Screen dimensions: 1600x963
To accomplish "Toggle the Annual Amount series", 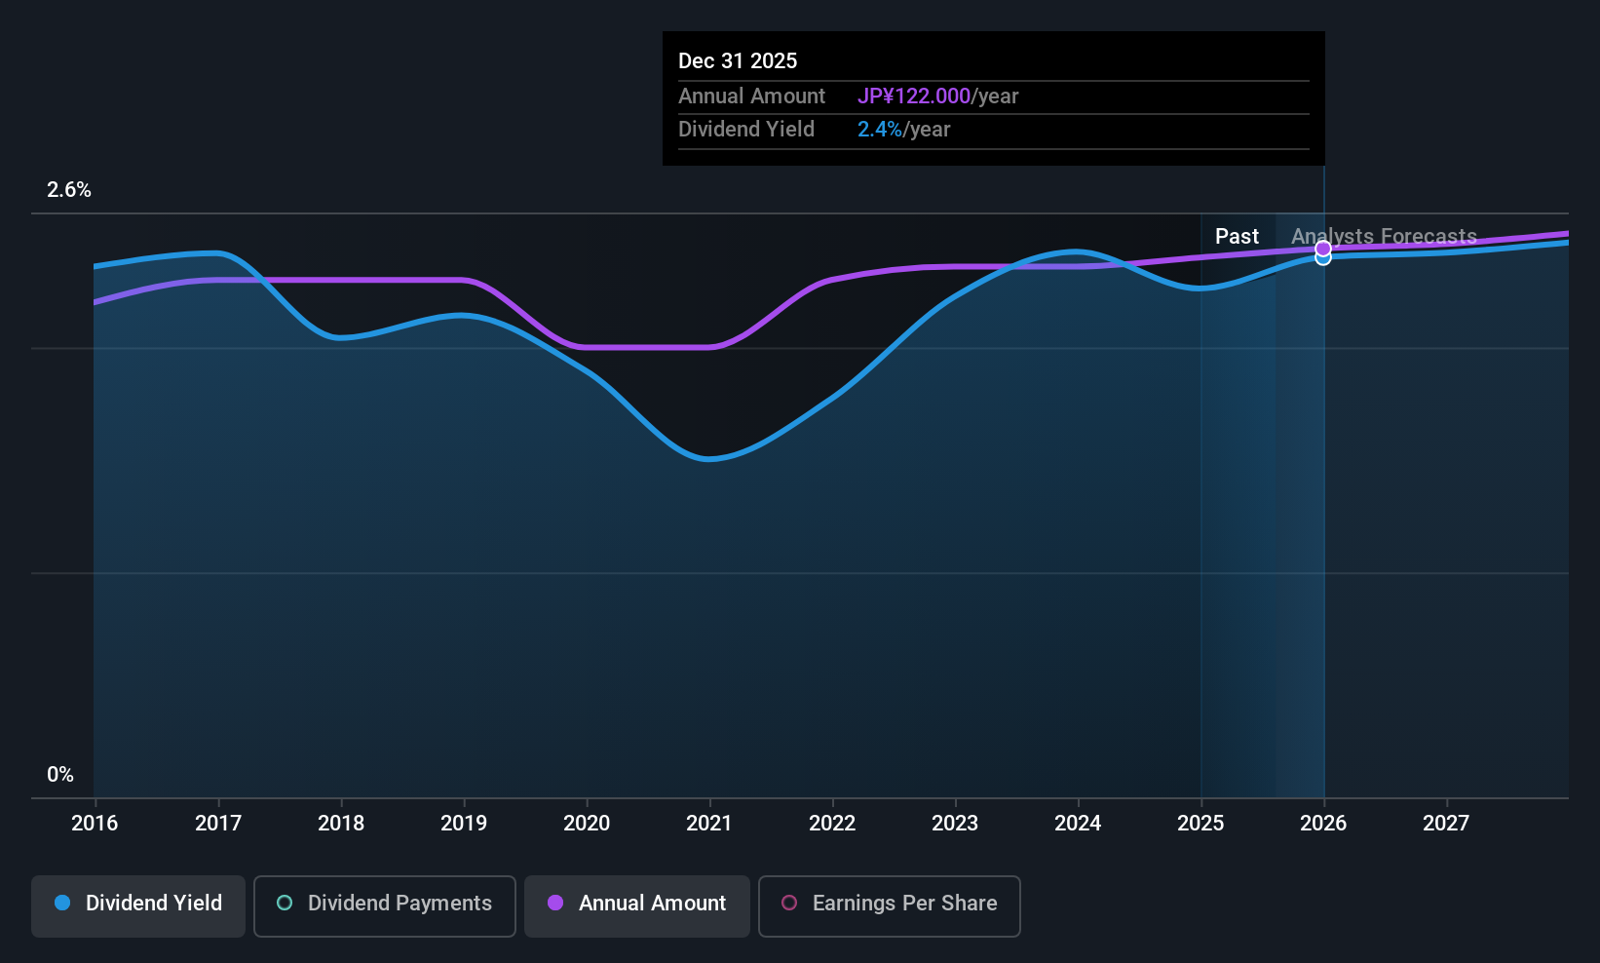I will pyautogui.click(x=637, y=905).
